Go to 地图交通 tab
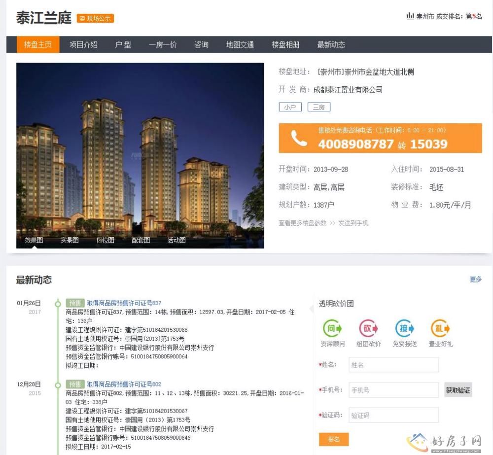 (240, 45)
